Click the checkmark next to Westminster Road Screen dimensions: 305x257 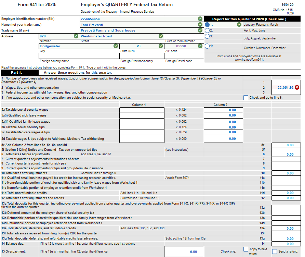tap(161, 36)
